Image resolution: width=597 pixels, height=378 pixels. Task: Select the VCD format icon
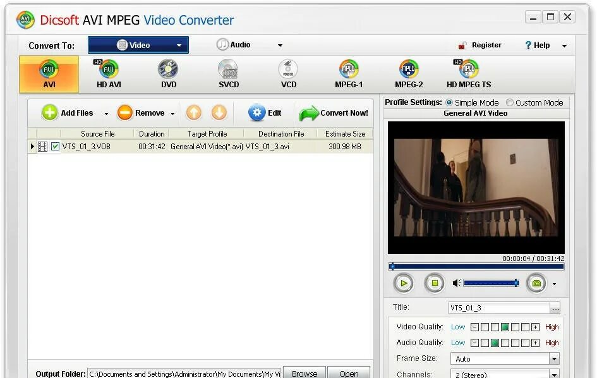[289, 75]
